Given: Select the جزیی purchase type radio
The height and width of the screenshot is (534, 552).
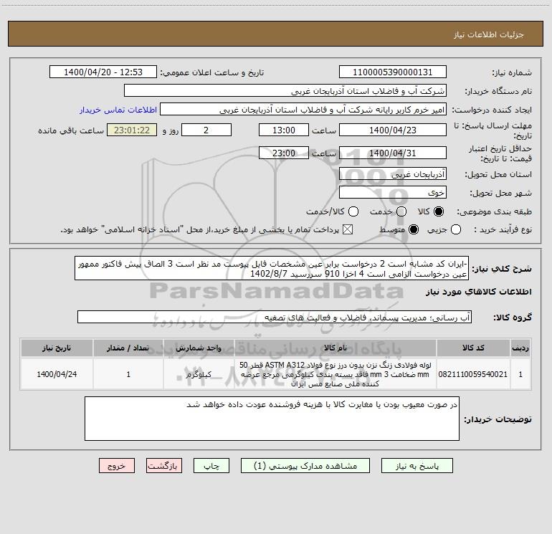Looking at the screenshot, I should coord(456,230).
